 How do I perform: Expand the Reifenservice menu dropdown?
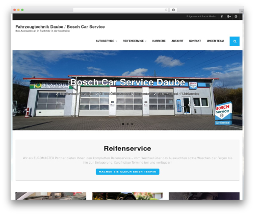pos(135,41)
